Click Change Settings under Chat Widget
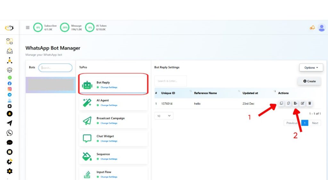This screenshot has width=328, height=180. (x=109, y=141)
